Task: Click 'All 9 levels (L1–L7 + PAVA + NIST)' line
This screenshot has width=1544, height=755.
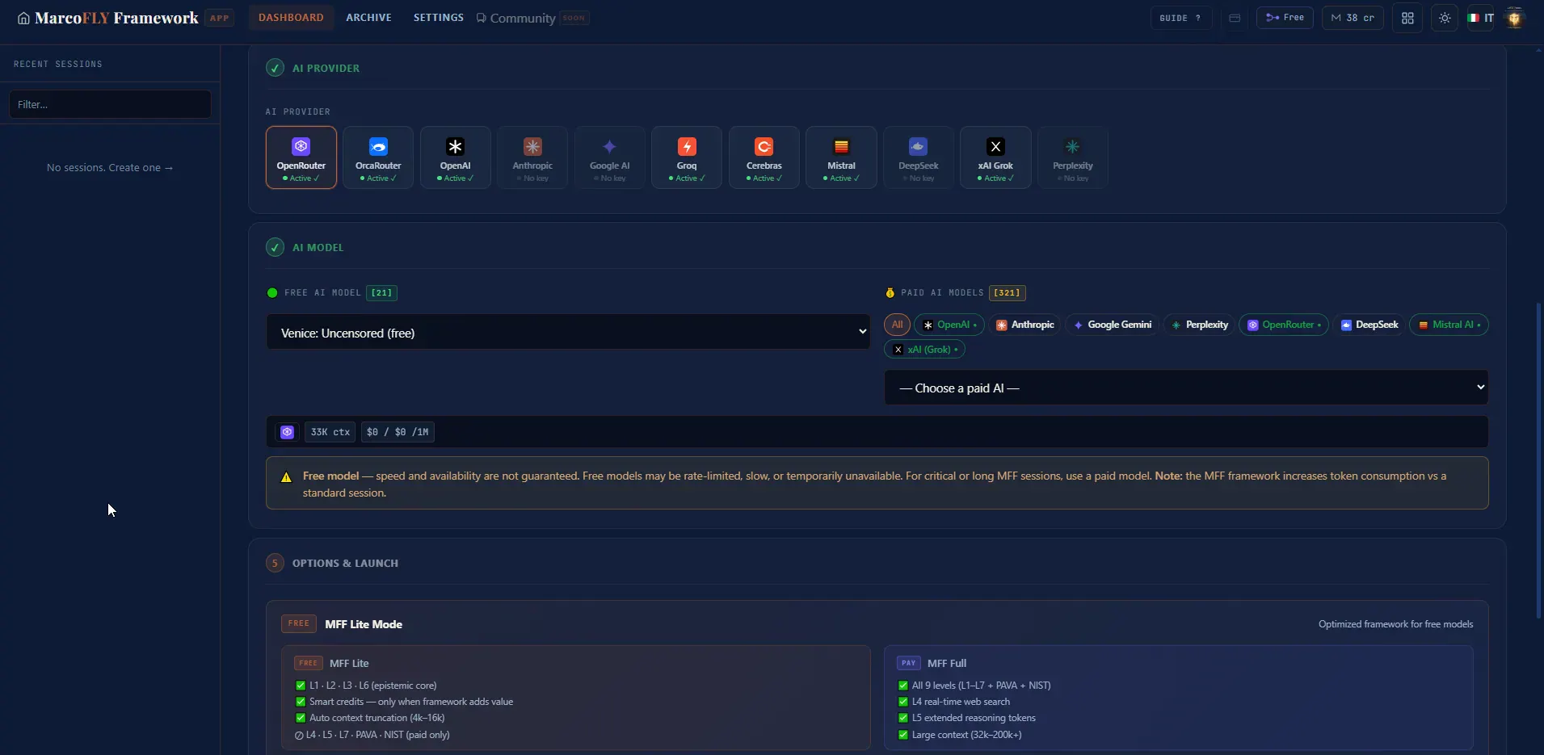Action: [x=982, y=686]
